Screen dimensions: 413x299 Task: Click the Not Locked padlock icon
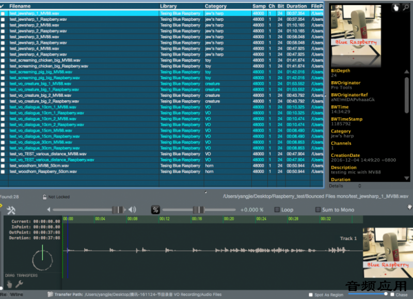click(44, 197)
